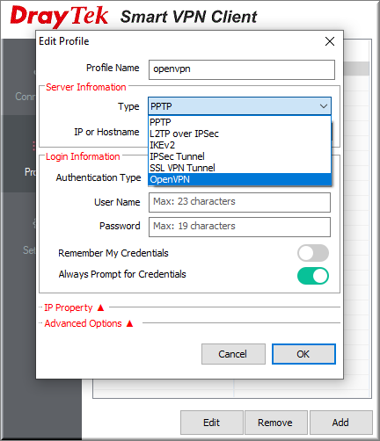Expand IP Property triangle icon
The width and height of the screenshot is (380, 441).
pos(100,307)
